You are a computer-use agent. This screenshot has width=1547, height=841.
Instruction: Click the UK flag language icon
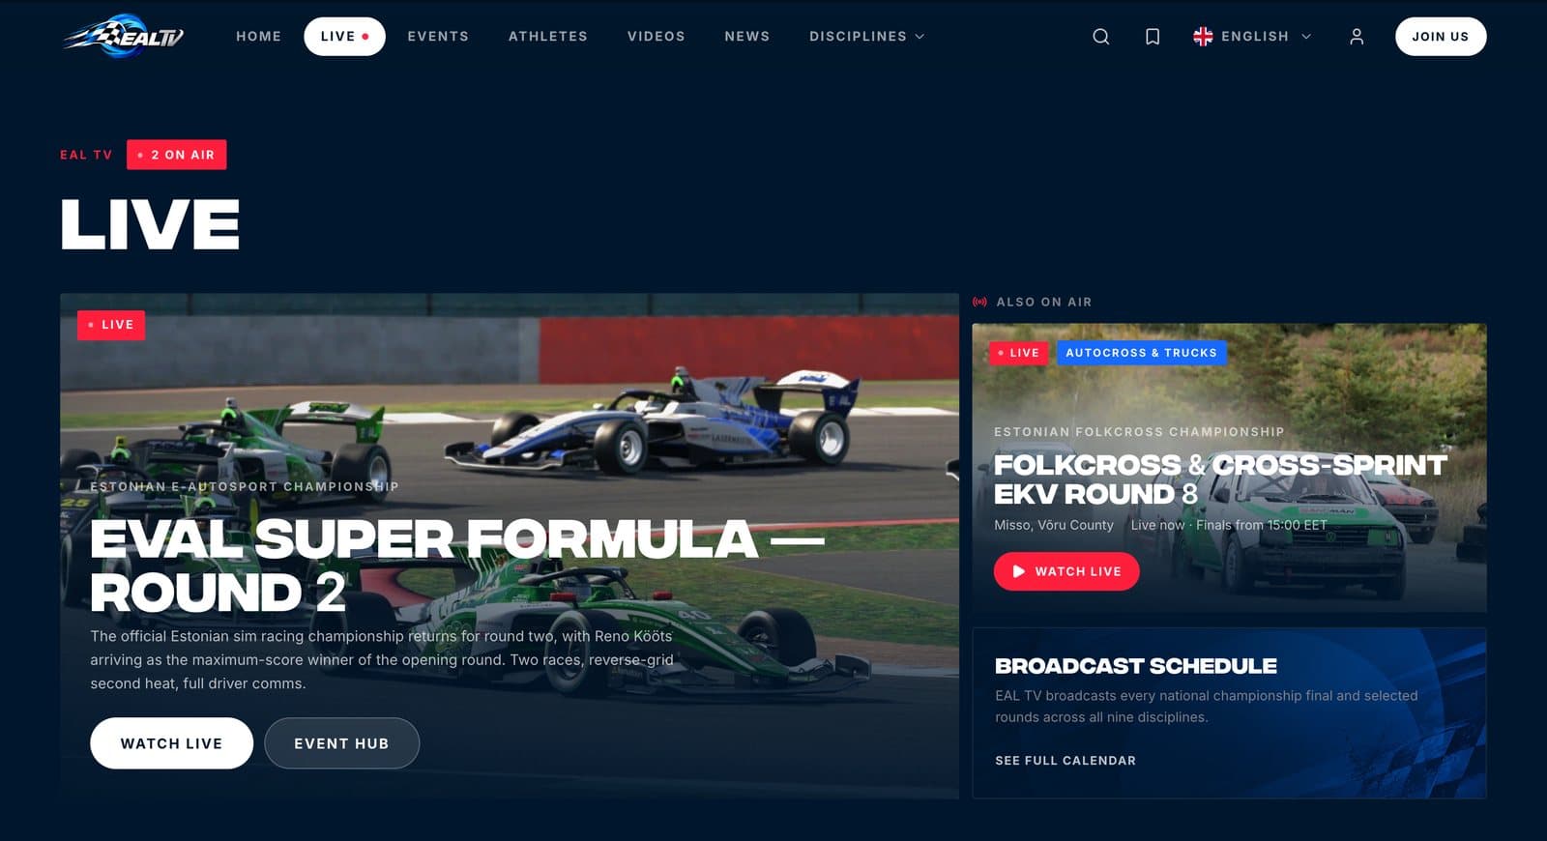coord(1203,37)
